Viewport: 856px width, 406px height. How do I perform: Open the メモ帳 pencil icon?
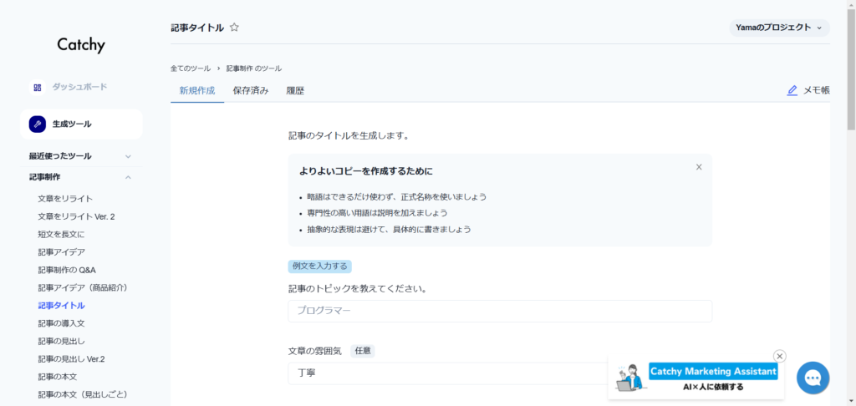(x=792, y=90)
